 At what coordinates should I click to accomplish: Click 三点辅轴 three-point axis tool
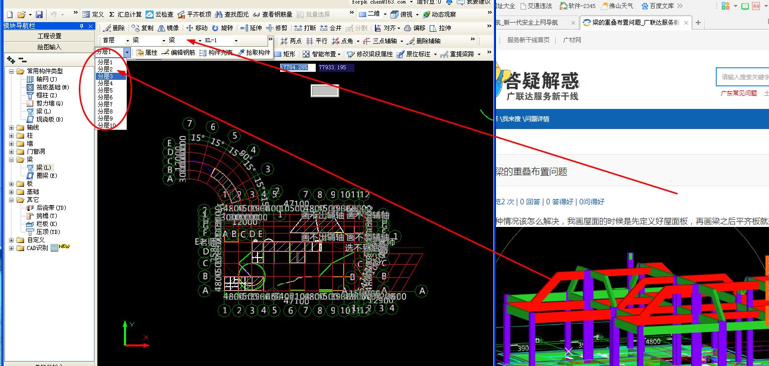[383, 41]
